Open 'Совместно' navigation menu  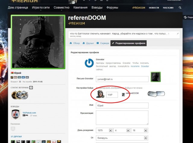click(62, 8)
